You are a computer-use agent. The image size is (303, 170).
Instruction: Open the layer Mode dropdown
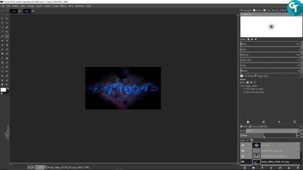tap(274, 131)
